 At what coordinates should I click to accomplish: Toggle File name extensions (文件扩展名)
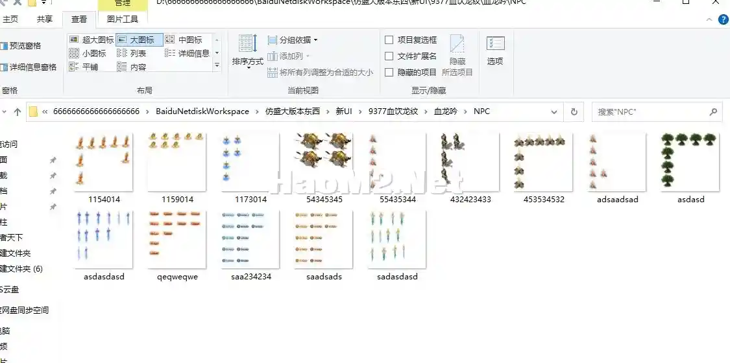(x=411, y=56)
